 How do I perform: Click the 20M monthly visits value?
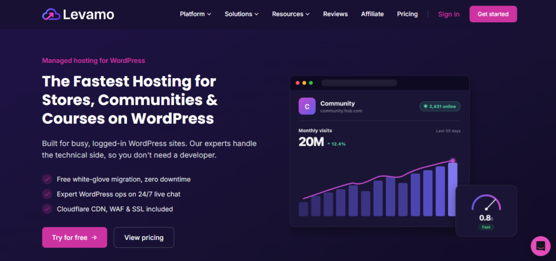311,142
